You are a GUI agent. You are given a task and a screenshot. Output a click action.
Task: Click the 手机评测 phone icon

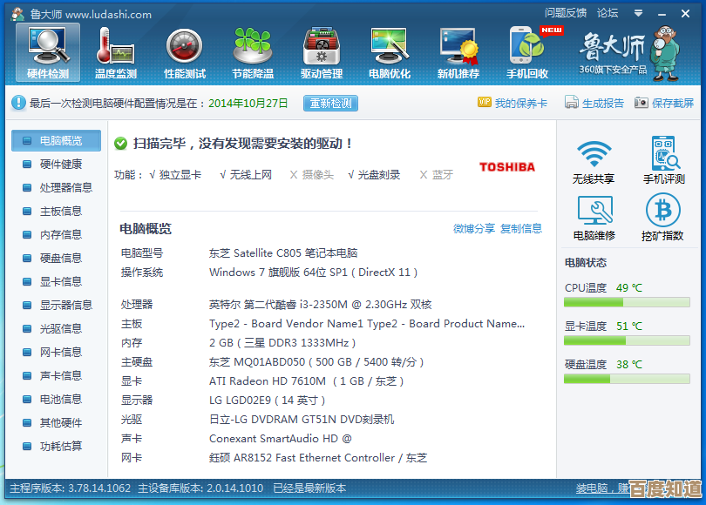click(664, 155)
